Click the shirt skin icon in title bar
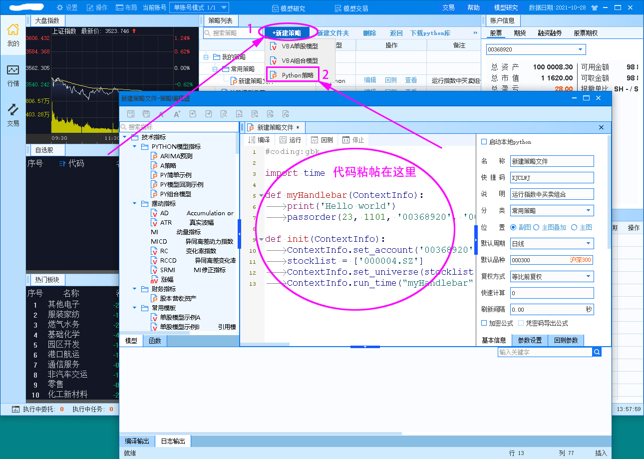The width and height of the screenshot is (644, 459). [594, 7]
